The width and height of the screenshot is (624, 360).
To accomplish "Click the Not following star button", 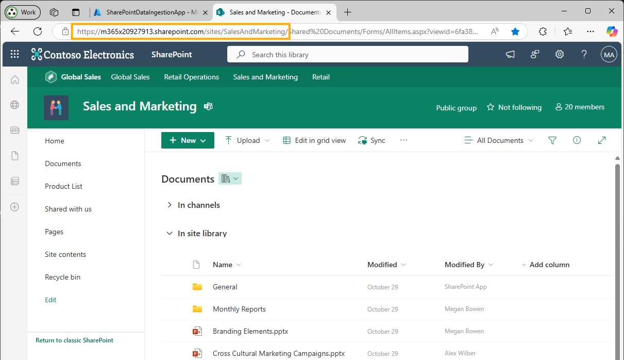I will tap(514, 107).
